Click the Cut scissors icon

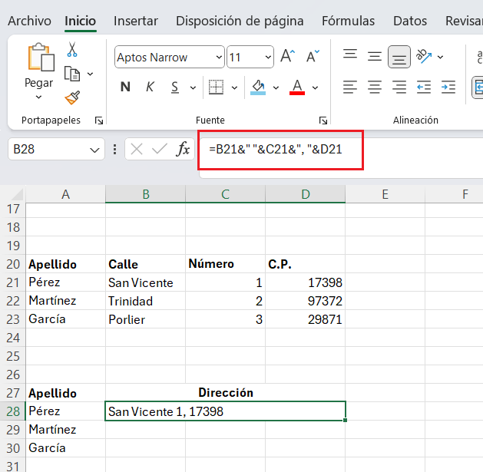coord(72,50)
